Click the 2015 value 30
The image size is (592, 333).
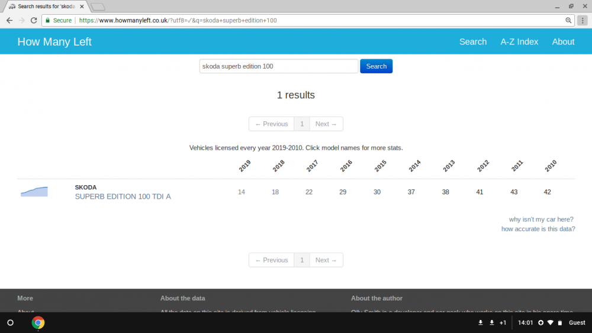pos(377,192)
